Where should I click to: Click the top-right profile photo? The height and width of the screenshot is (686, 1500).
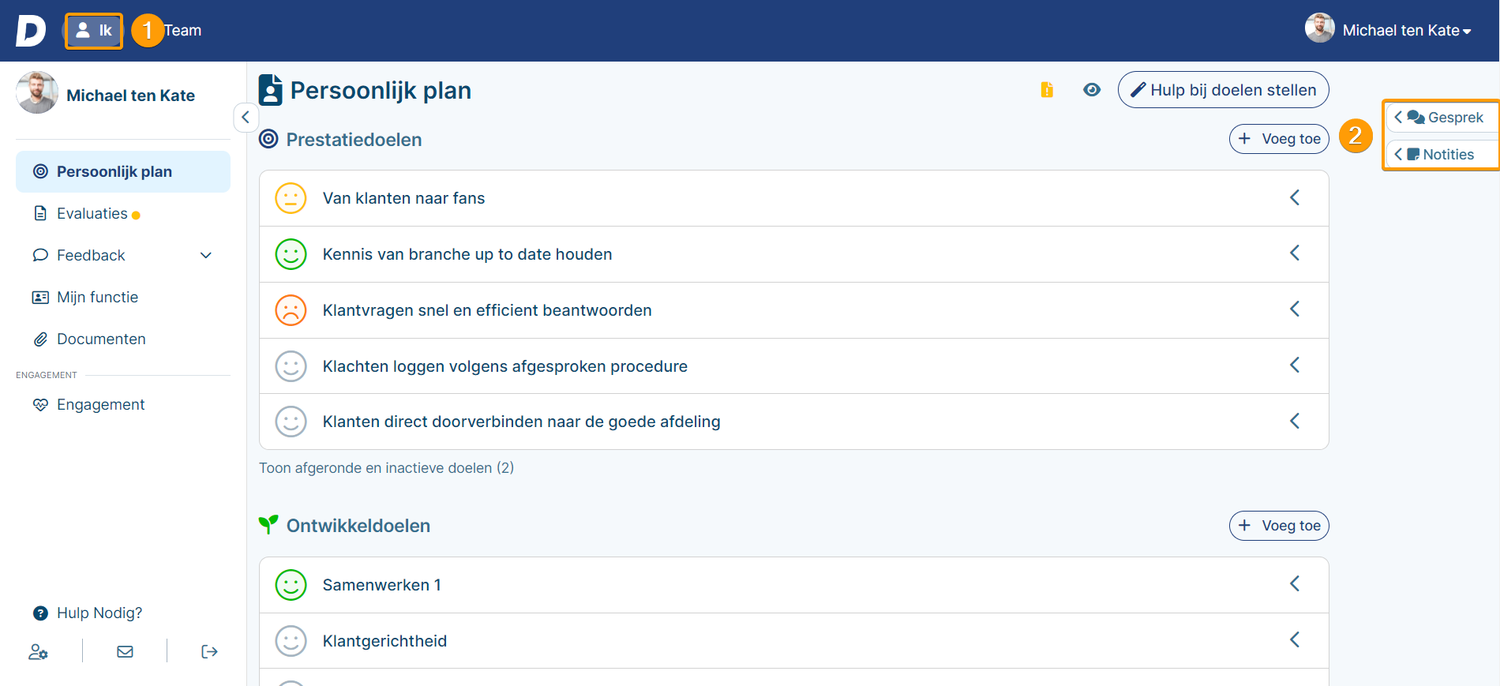click(x=1319, y=28)
